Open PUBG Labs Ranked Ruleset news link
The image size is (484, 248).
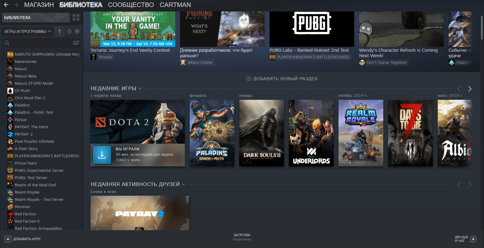pyautogui.click(x=309, y=50)
